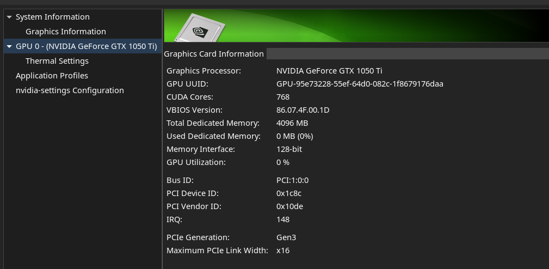Select the PCI:1:0:0 value
Screen dimensions: 549x269
(292, 180)
